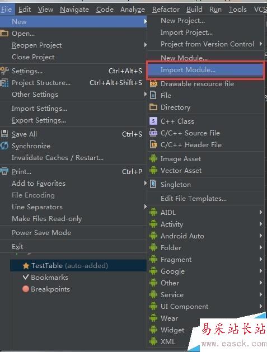Screen dimensions: 267x352
Task: Toggle Power Save Mode
Action: point(41,233)
